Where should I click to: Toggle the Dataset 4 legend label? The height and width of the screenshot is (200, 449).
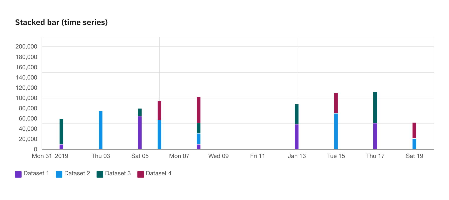coord(159,173)
